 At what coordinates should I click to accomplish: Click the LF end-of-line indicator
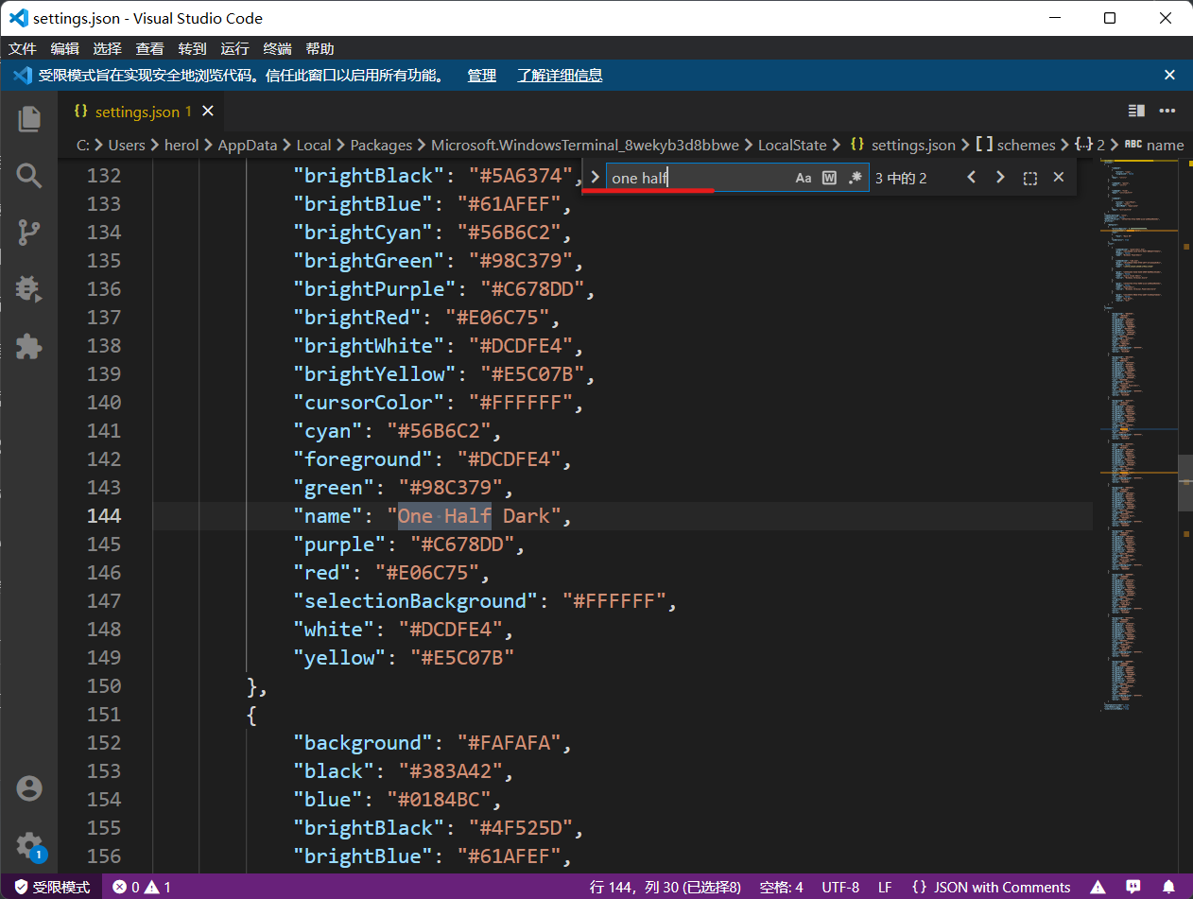(x=885, y=887)
